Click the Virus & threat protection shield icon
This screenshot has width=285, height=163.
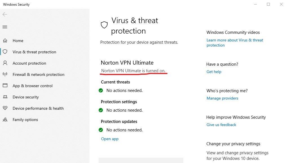coord(5,52)
